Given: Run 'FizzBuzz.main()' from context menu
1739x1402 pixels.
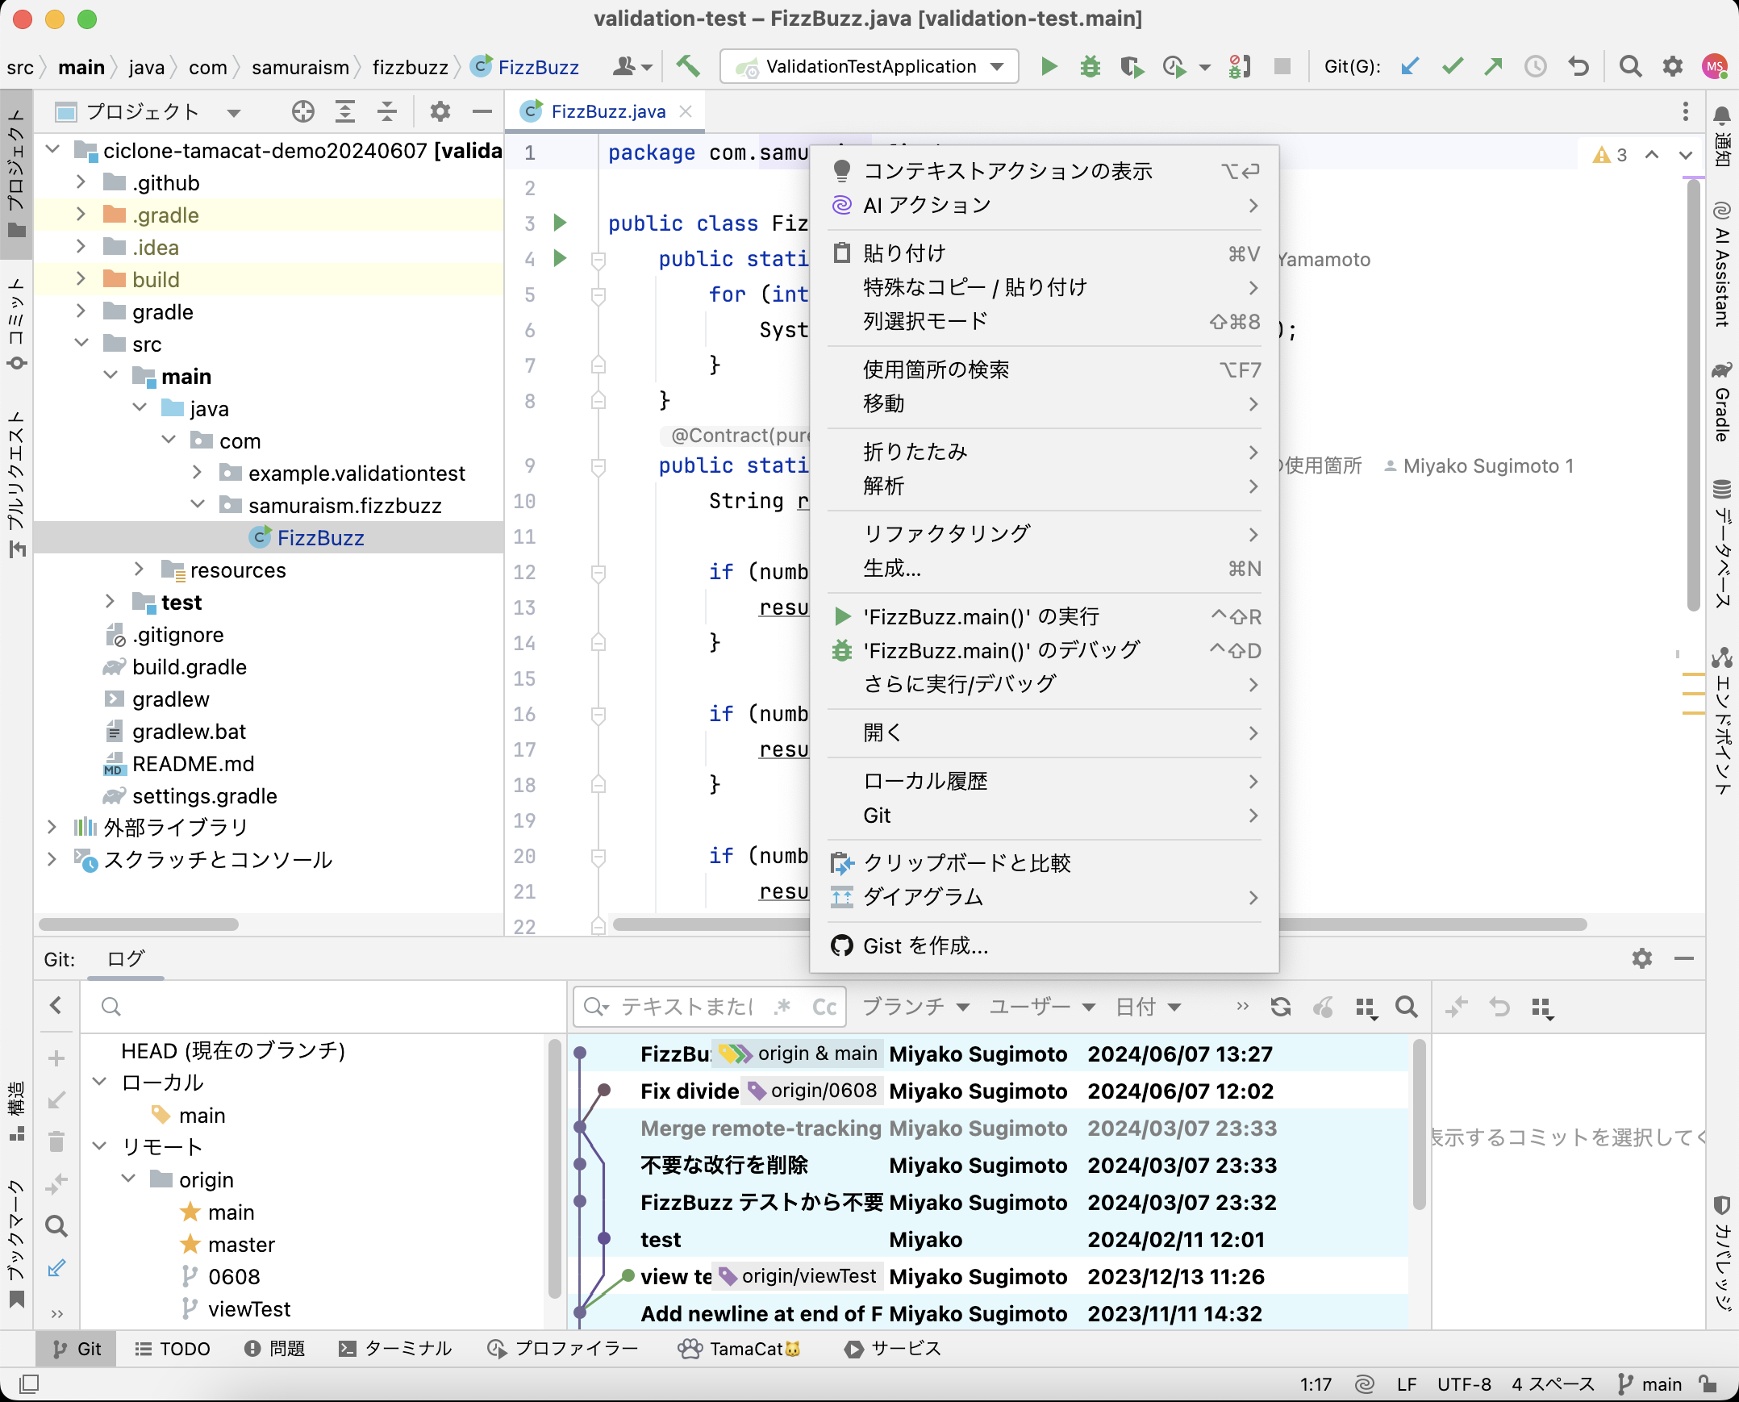Looking at the screenshot, I should pos(1044,617).
